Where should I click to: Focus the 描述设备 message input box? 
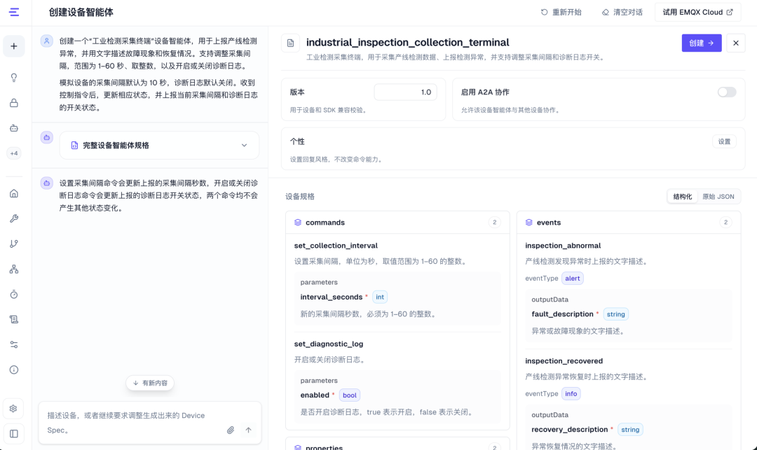point(132,423)
